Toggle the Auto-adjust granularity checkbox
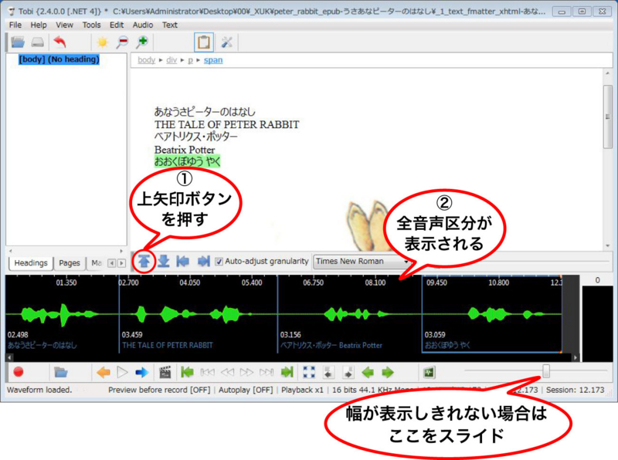The height and width of the screenshot is (460, 618). click(220, 262)
